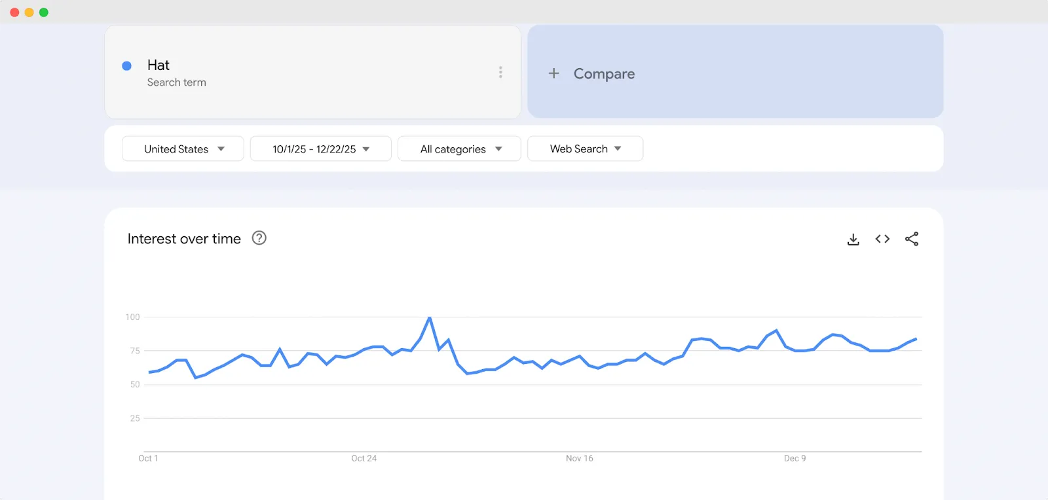Click the Oct 1 axis label
1048x500 pixels.
point(148,458)
